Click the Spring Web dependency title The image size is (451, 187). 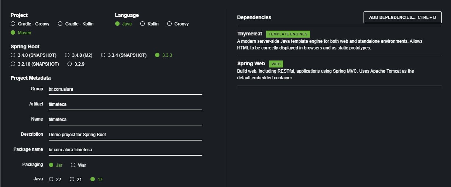(x=251, y=63)
